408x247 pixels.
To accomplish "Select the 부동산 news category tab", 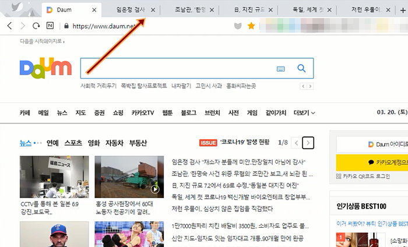I will [138, 143].
